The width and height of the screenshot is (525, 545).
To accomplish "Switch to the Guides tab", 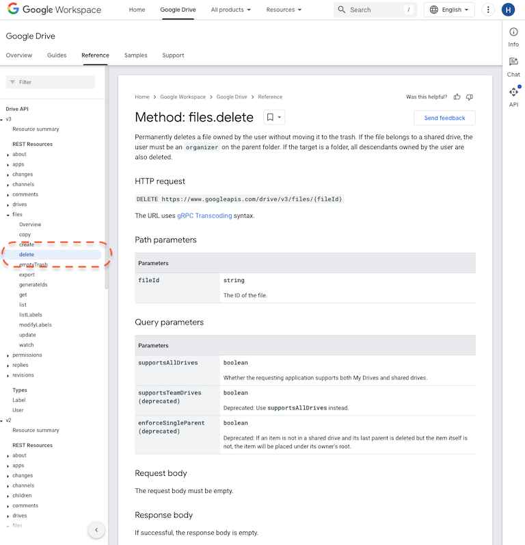I will point(57,55).
